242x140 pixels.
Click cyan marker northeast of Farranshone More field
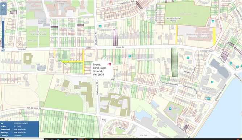(213, 21)
